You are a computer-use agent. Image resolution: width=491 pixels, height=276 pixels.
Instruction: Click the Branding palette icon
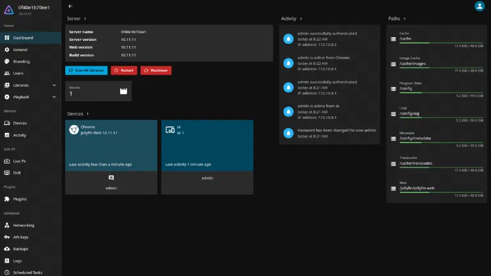click(x=7, y=61)
